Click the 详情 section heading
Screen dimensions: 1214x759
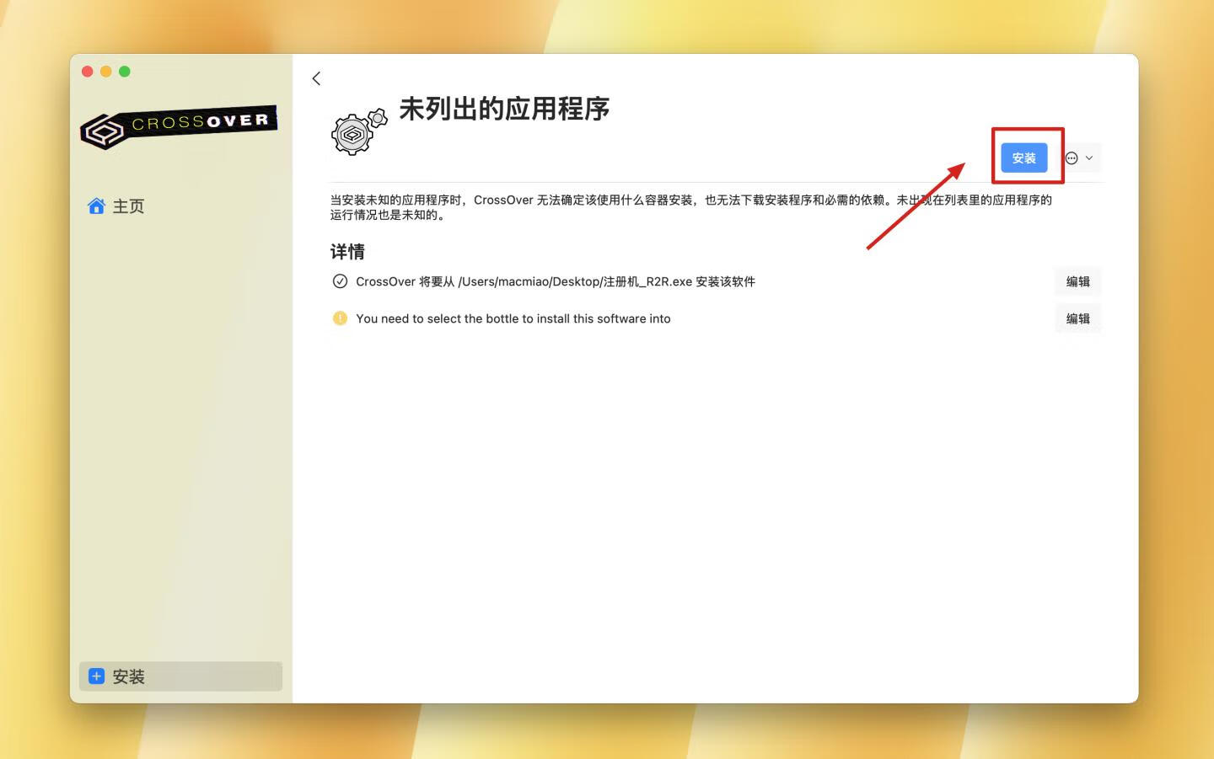pyautogui.click(x=347, y=252)
